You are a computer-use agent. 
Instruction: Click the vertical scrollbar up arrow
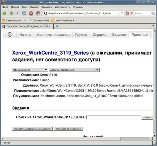point(154,30)
